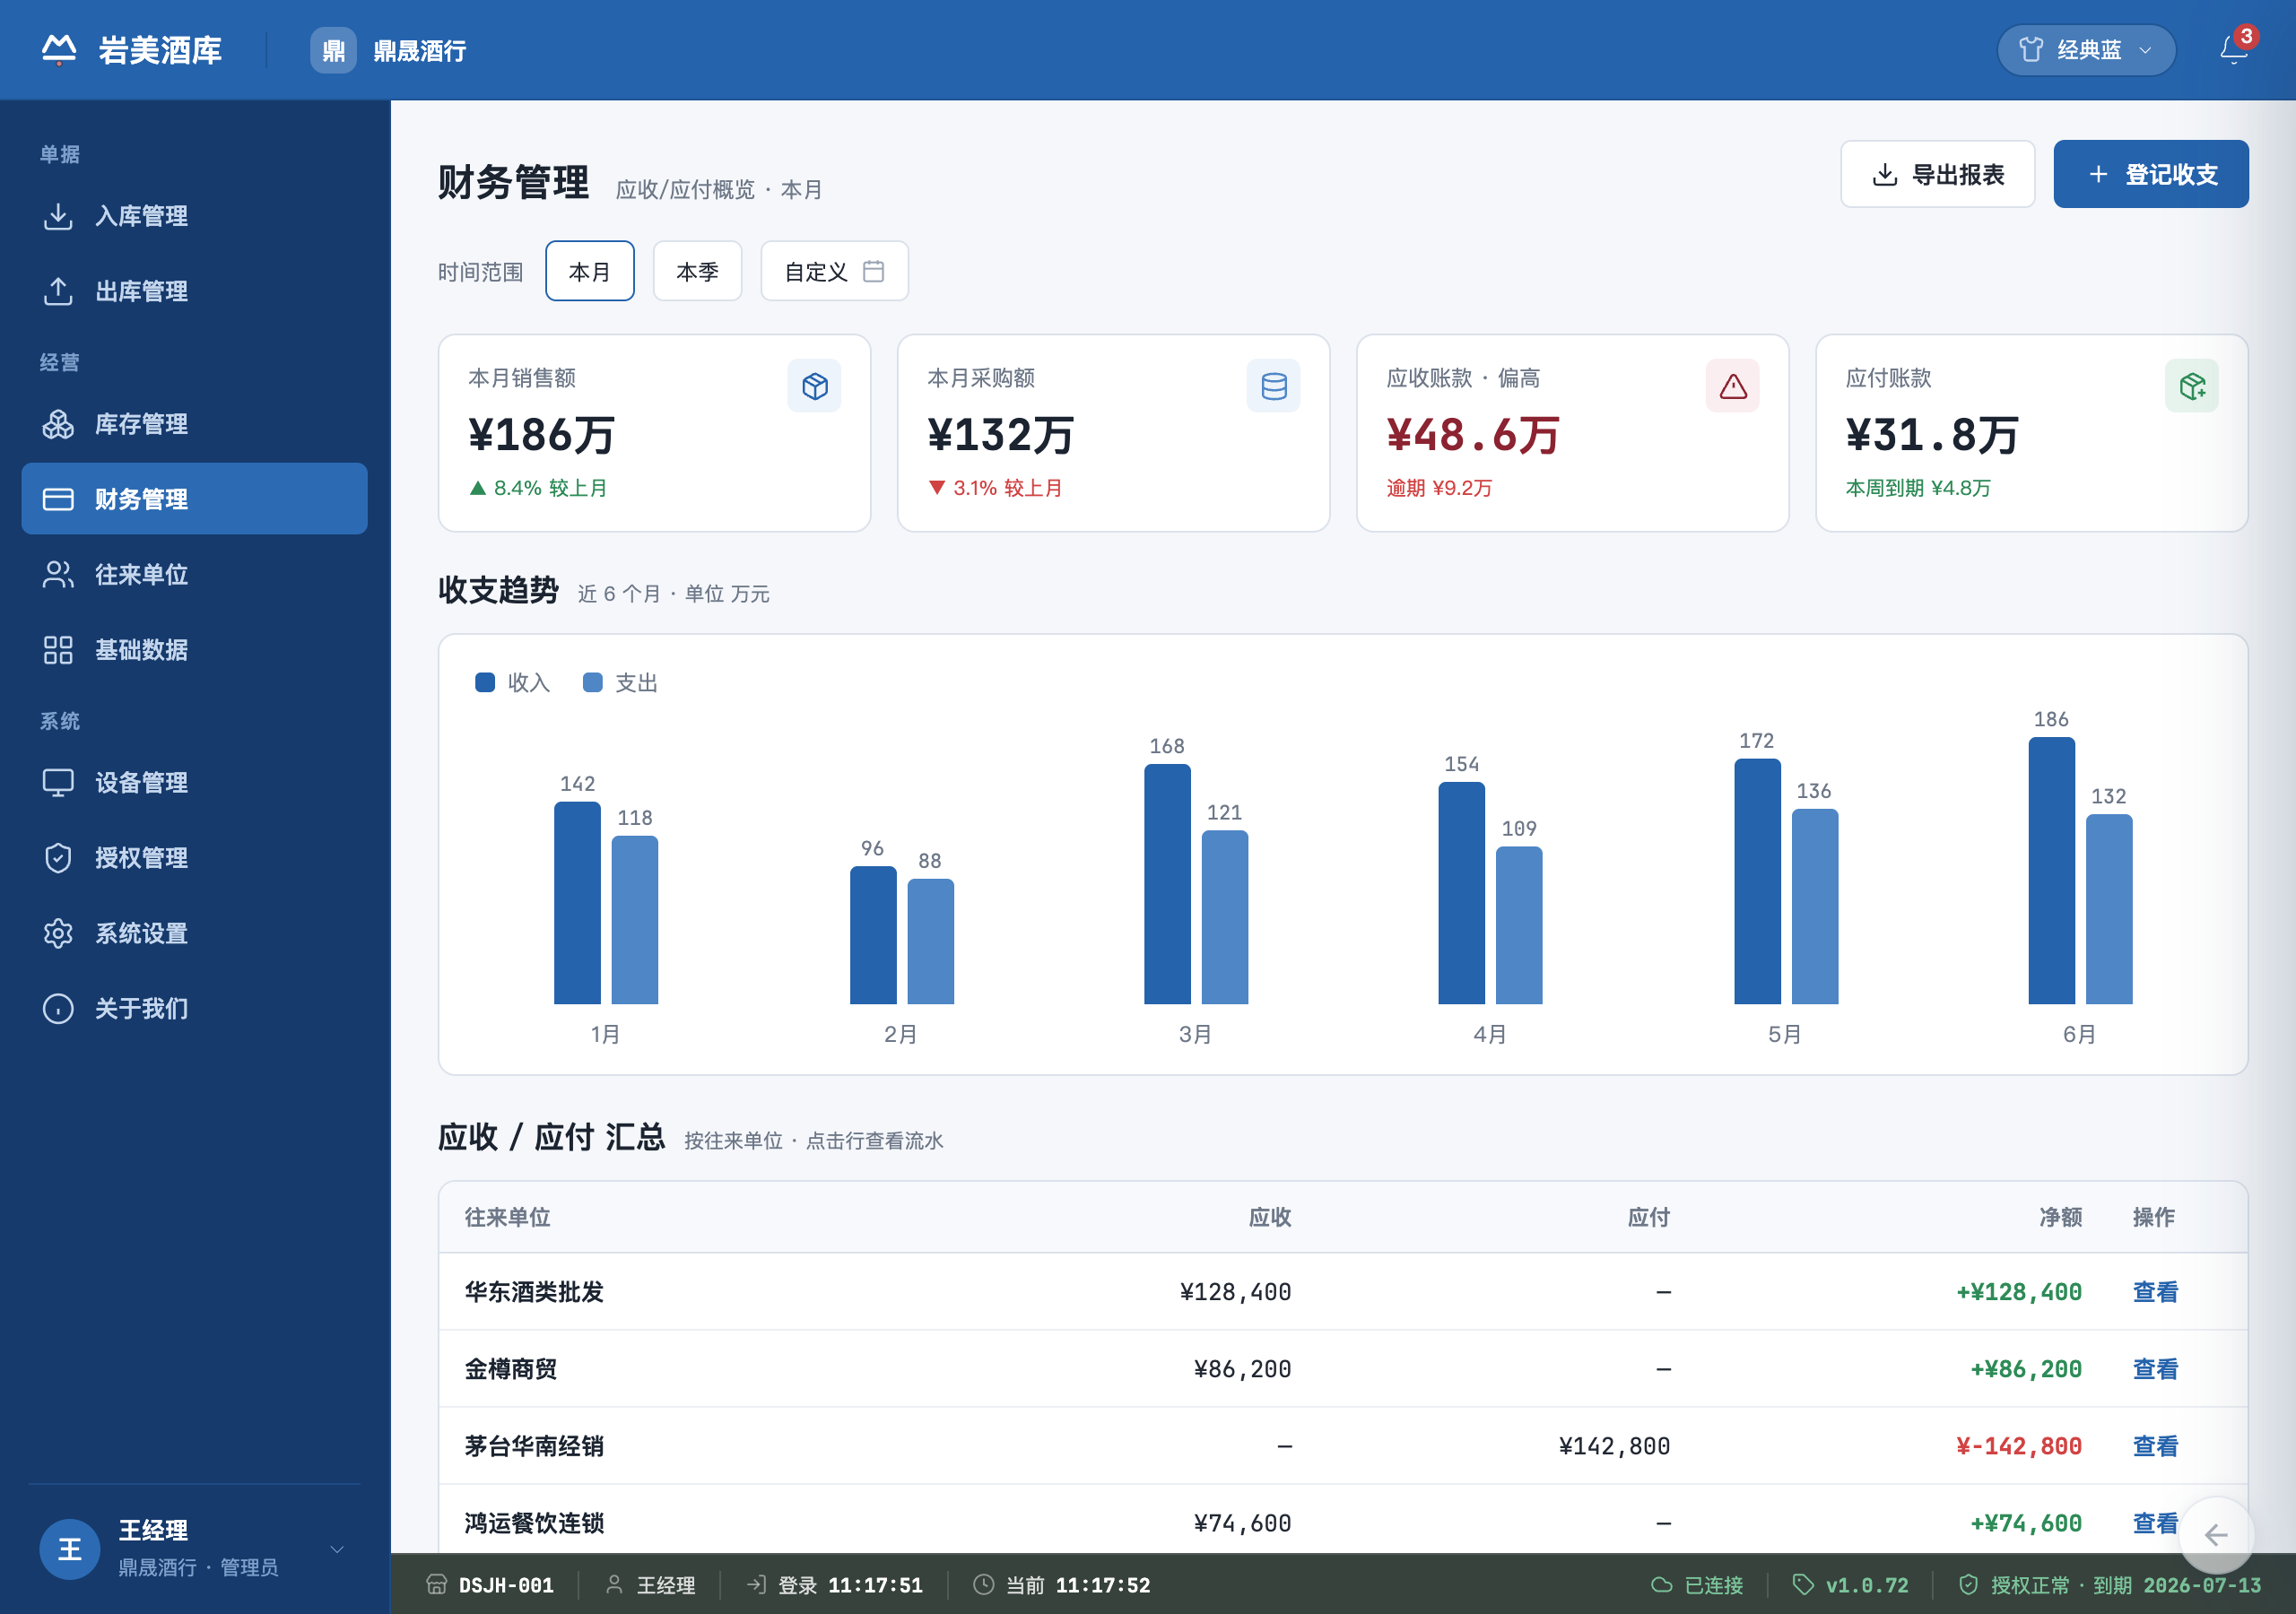Open the 往来单位 page
Screen dimensions: 2296x1614
click(x=194, y=574)
